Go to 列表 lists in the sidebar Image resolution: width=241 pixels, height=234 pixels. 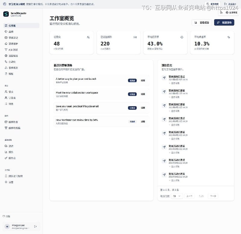[x=21, y=104]
